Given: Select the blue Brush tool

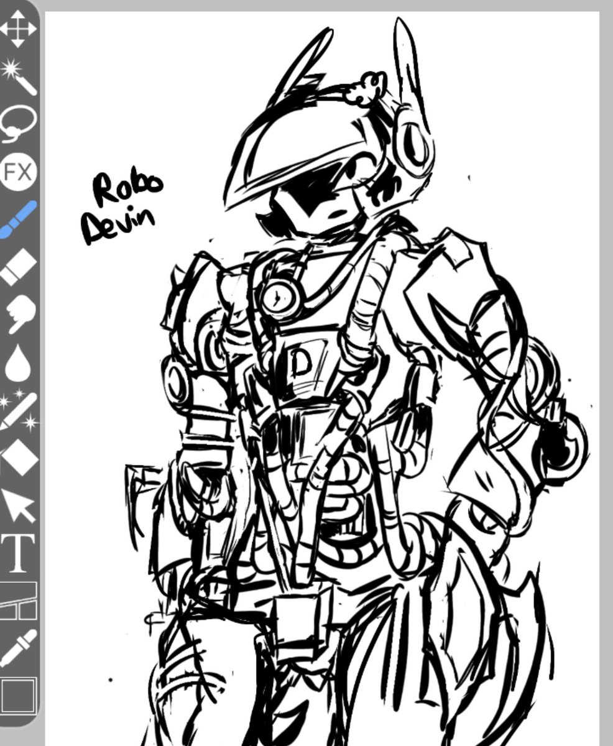Looking at the screenshot, I should point(18,219).
